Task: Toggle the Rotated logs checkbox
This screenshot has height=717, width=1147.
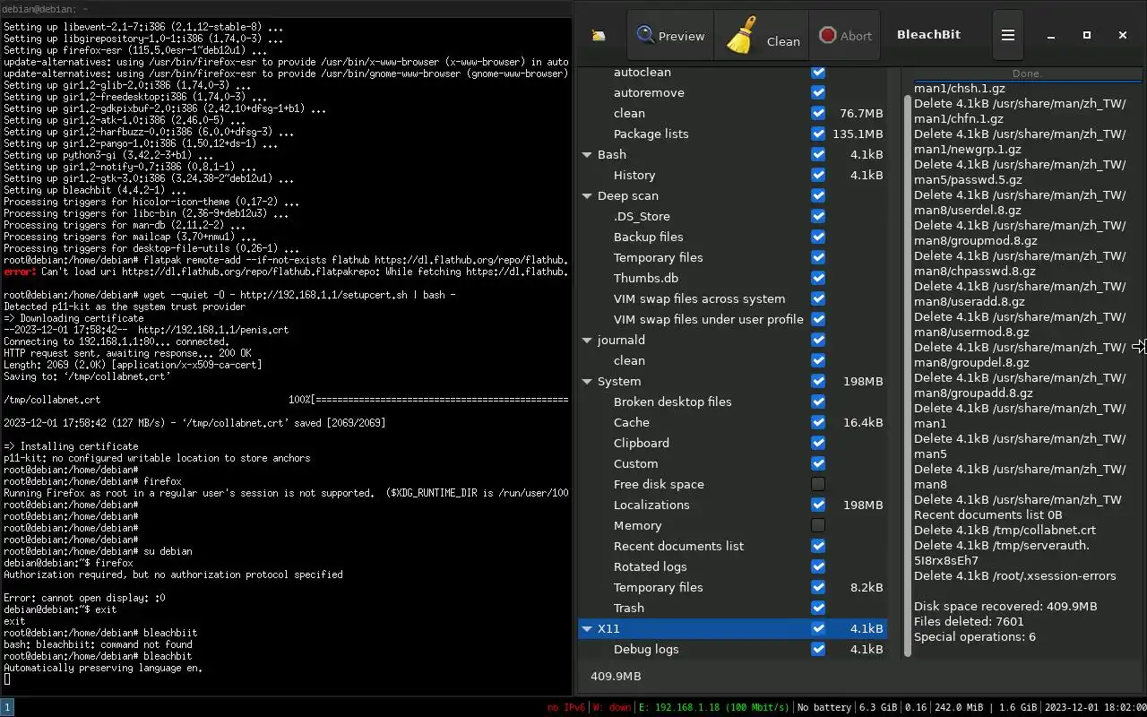Action: (x=818, y=566)
